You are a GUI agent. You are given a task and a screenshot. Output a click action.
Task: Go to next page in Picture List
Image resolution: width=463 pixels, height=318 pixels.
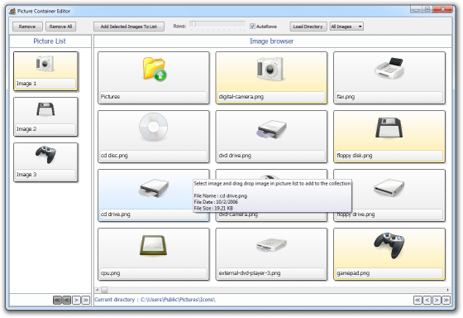click(x=76, y=300)
